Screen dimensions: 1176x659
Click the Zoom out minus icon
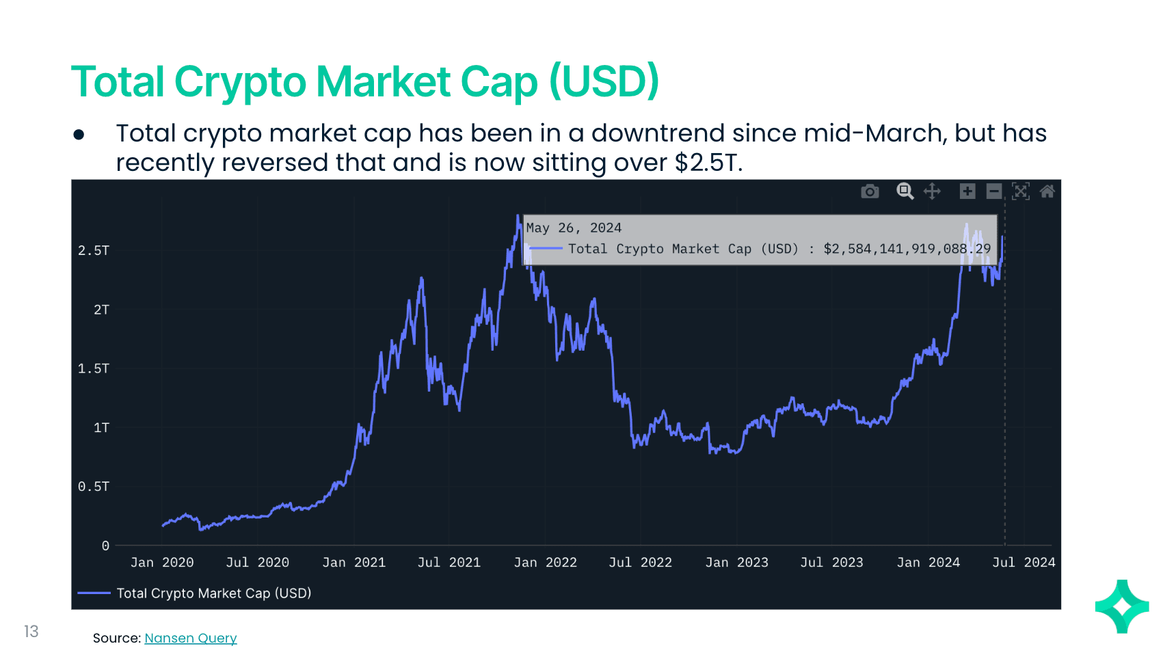(994, 191)
